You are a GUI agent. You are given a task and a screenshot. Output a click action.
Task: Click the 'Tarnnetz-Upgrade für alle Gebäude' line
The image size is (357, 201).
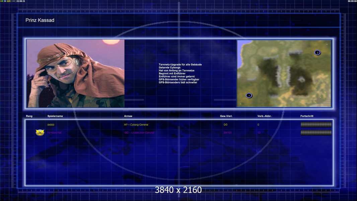[x=180, y=64]
